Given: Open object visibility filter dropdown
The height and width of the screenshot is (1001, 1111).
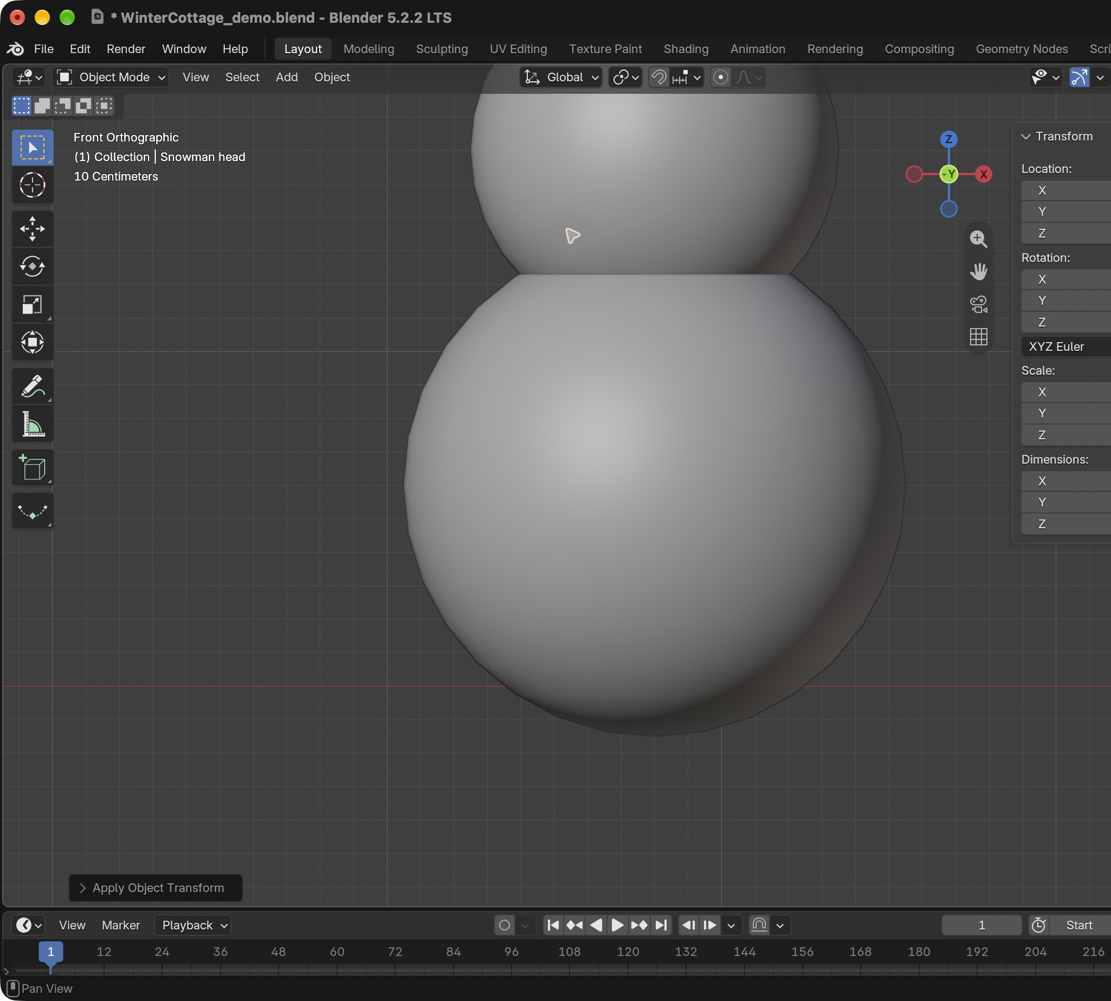Looking at the screenshot, I should (x=1045, y=78).
